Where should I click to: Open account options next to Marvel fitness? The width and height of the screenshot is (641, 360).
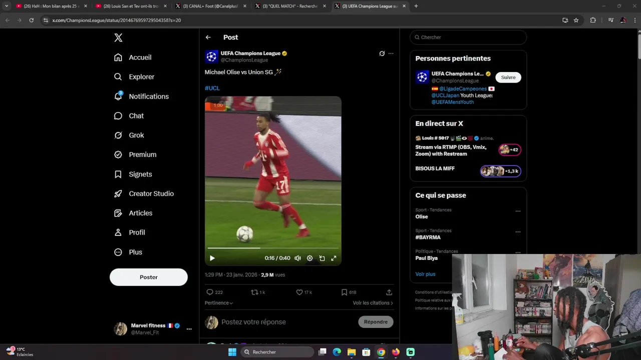189,329
